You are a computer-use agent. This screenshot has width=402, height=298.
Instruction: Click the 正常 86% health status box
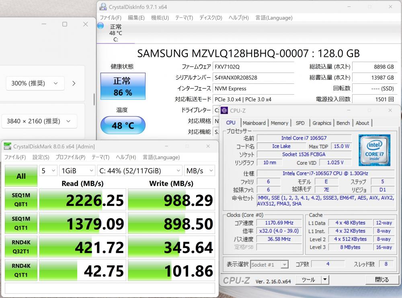[123, 86]
